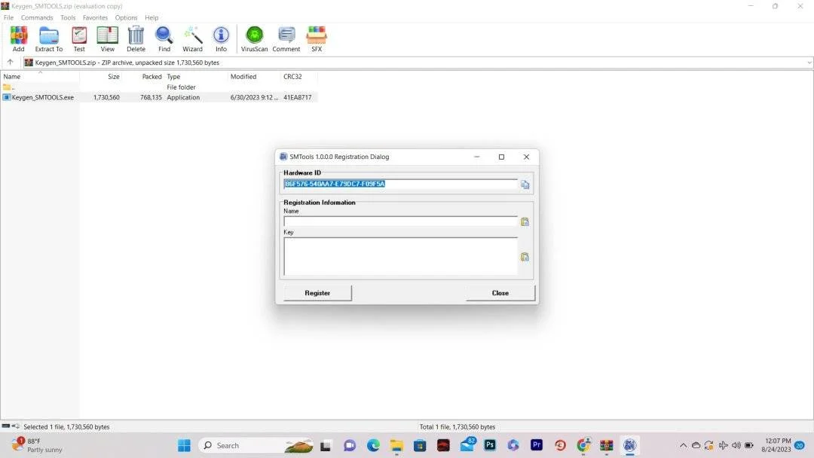Open the Help menu
The image size is (814, 458).
[151, 17]
